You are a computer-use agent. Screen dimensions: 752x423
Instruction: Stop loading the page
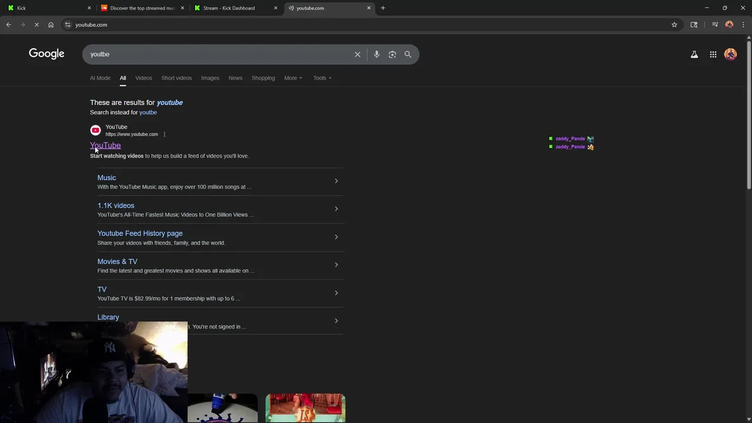36,25
